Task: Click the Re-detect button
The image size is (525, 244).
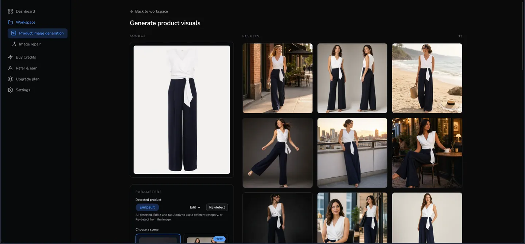Action: (x=217, y=207)
